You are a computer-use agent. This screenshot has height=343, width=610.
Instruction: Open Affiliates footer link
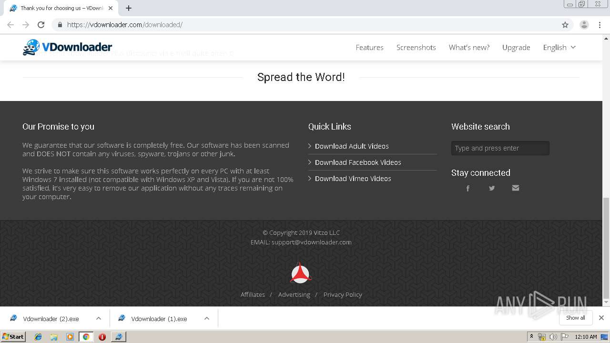[x=253, y=294]
